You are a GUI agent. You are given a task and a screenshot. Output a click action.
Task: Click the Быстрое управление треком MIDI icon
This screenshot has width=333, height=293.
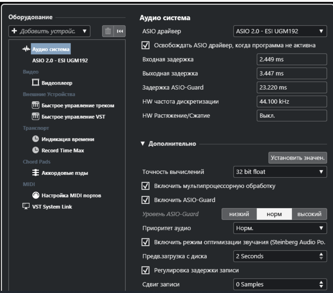coord(36,105)
